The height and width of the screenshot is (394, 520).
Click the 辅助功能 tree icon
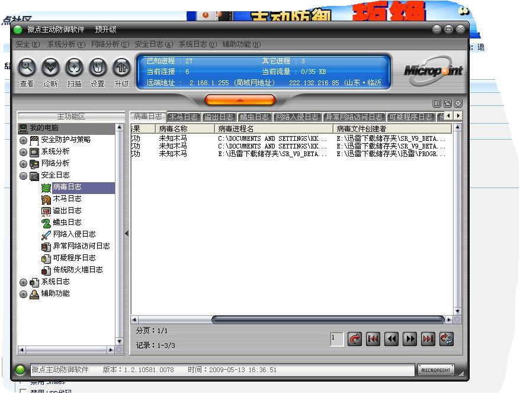click(34, 294)
